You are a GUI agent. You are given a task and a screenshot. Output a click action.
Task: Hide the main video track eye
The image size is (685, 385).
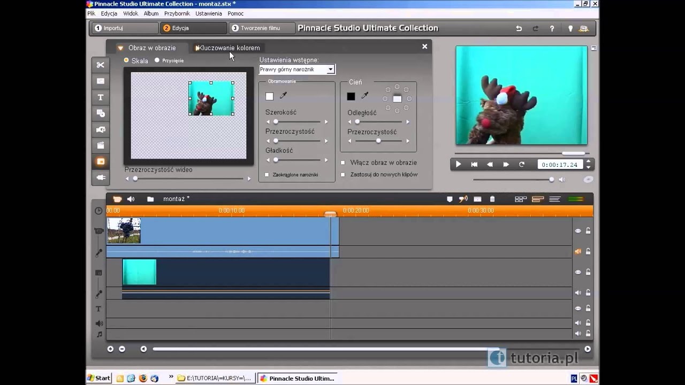point(578,231)
